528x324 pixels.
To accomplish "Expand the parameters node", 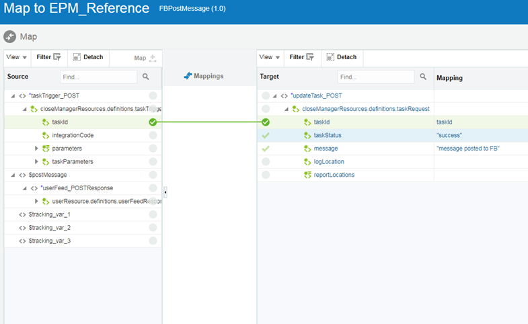I will [x=36, y=149].
